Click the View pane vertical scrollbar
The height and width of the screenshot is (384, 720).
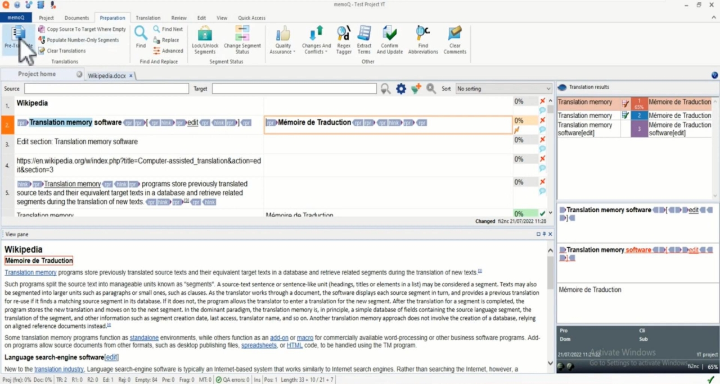click(550, 303)
